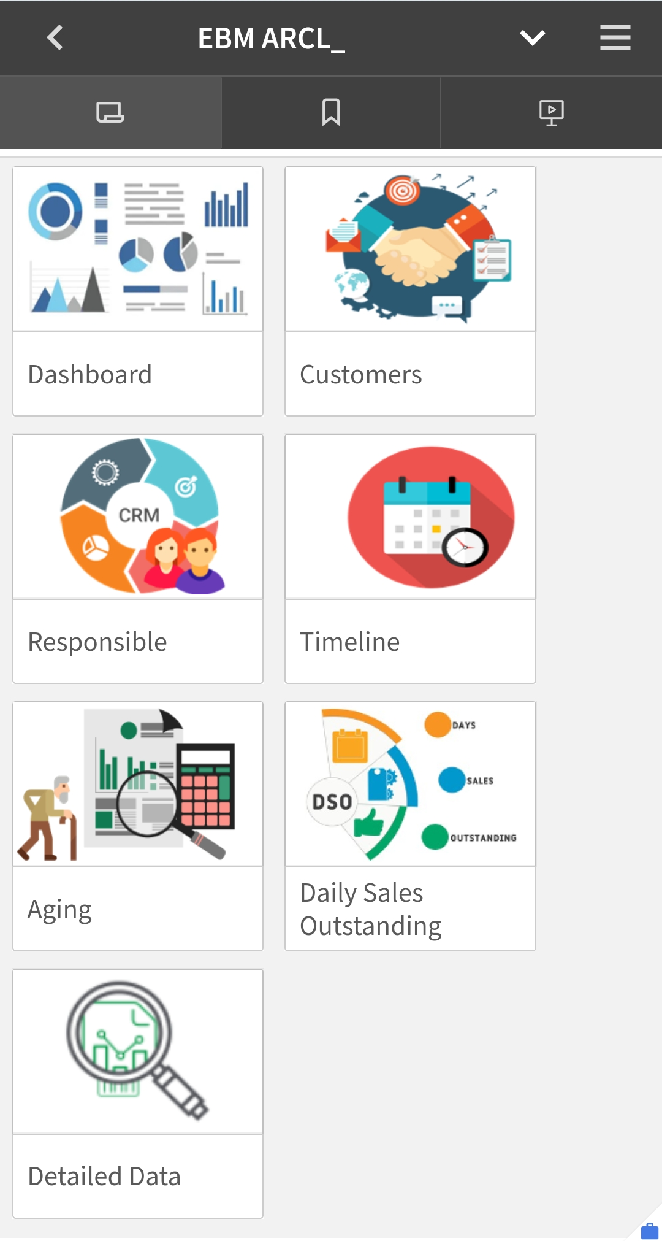Select the Timeline sheet title

point(349,642)
